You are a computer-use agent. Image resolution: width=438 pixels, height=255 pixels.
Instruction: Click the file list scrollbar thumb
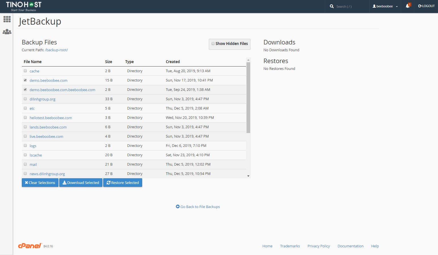coord(248,97)
